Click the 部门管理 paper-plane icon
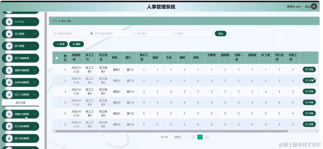323x149 pixels. coord(9,46)
